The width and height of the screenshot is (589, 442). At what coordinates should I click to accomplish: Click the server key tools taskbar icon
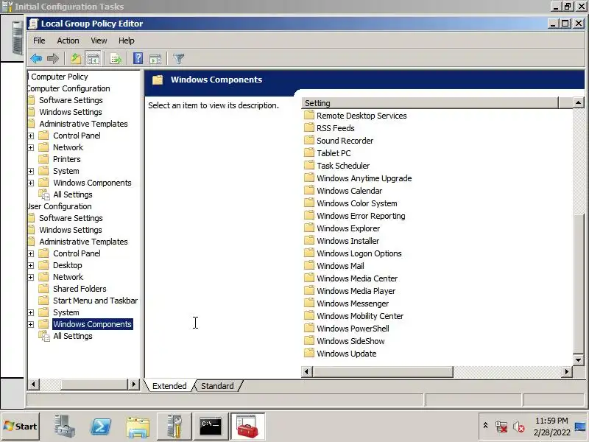[x=174, y=427]
